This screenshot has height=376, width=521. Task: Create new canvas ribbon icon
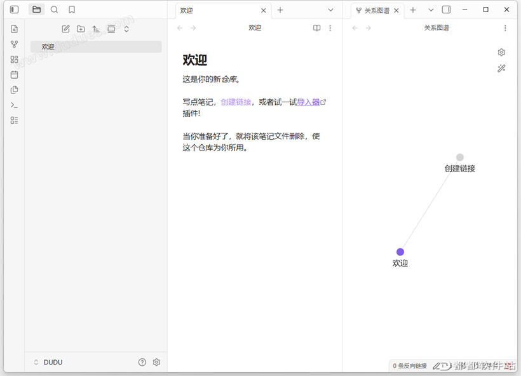click(x=14, y=60)
